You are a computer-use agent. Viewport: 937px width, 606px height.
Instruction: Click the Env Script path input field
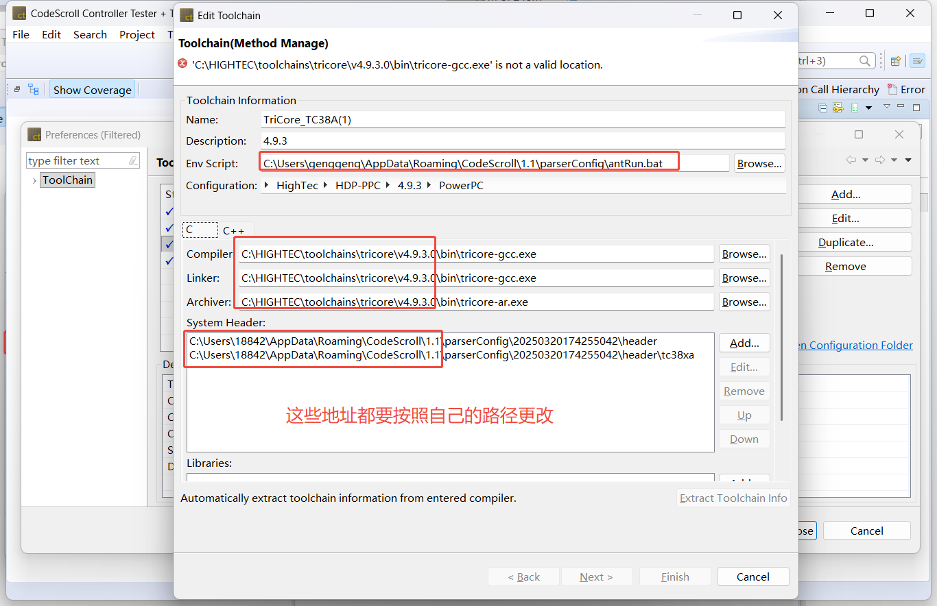pos(494,163)
